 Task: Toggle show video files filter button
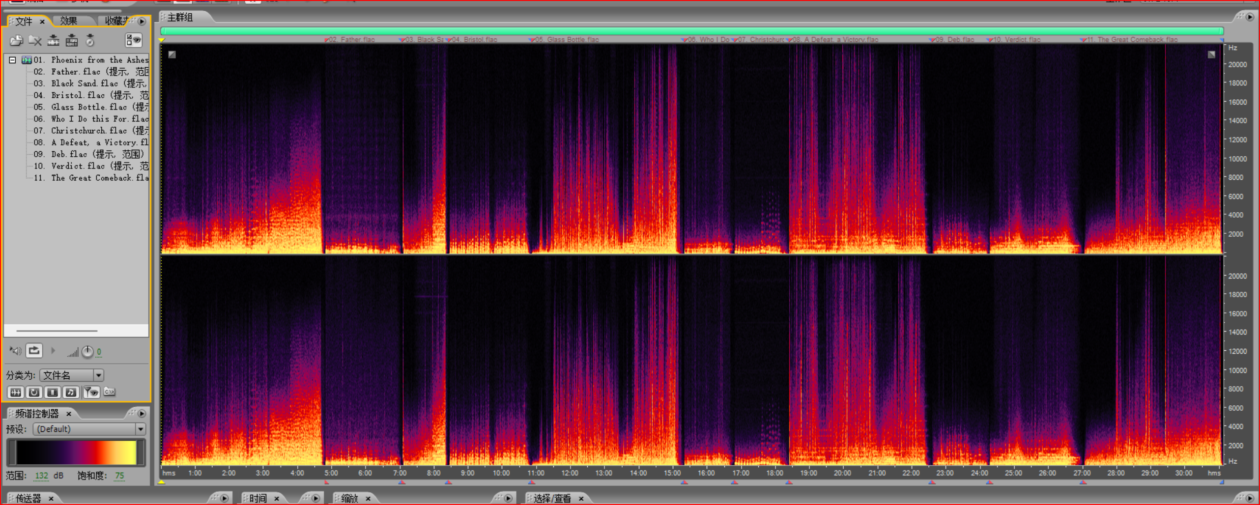(53, 392)
